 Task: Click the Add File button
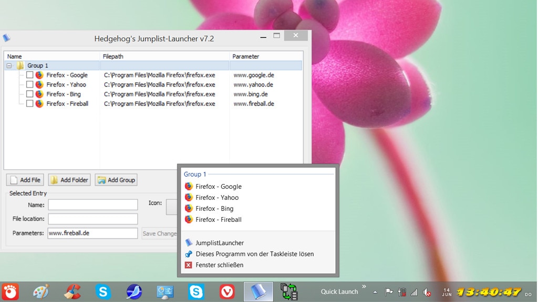pos(25,180)
